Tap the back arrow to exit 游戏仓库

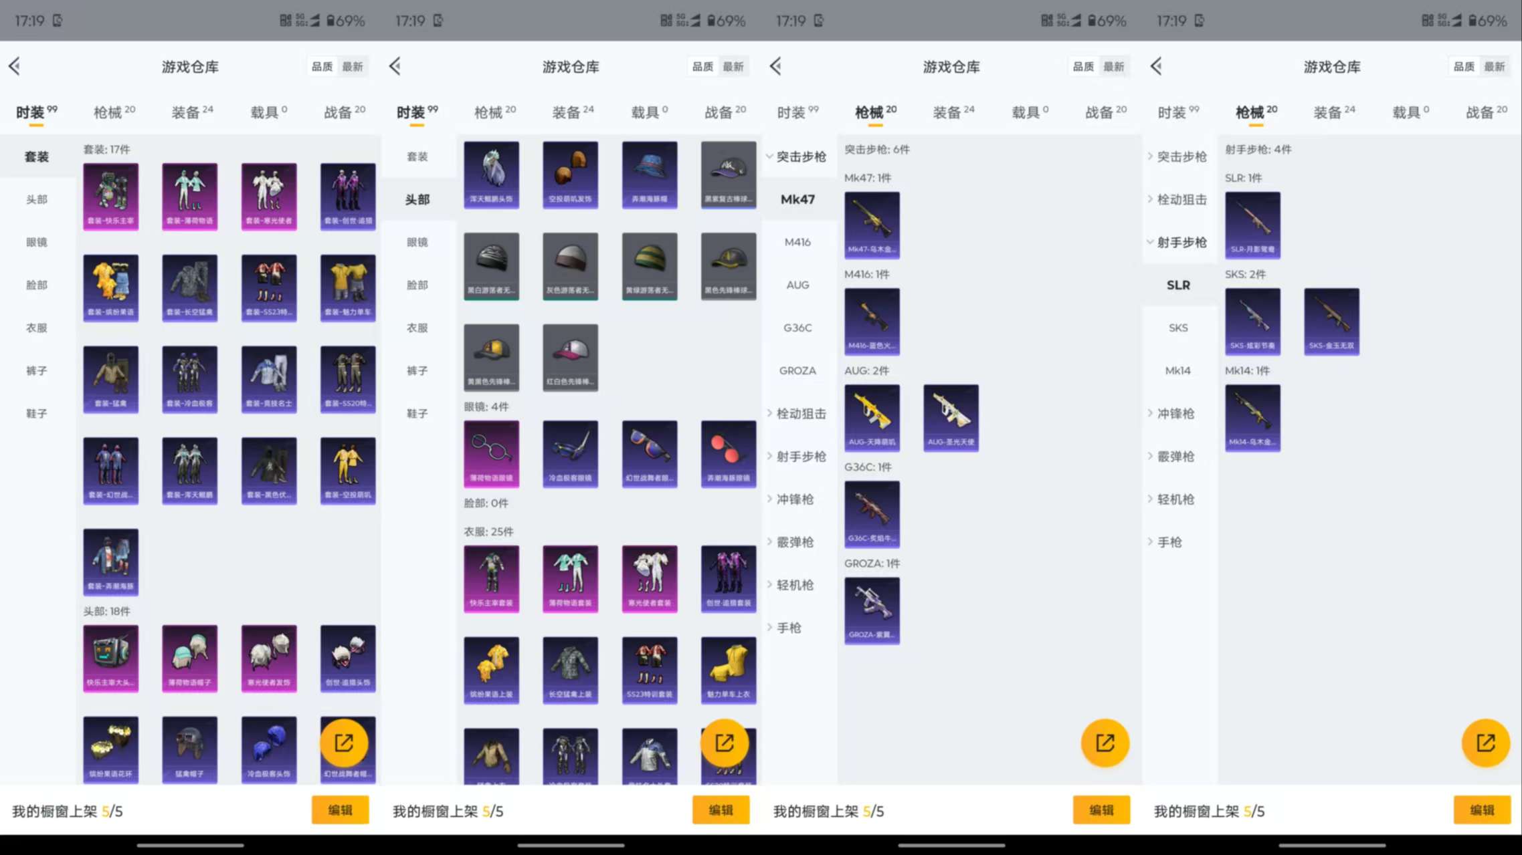point(15,66)
